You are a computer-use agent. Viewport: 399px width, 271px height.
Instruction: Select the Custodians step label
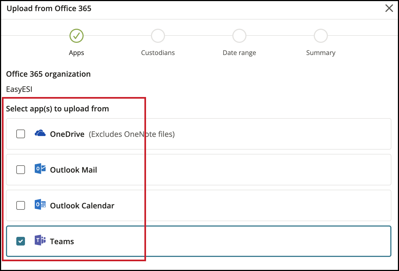pyautogui.click(x=158, y=53)
